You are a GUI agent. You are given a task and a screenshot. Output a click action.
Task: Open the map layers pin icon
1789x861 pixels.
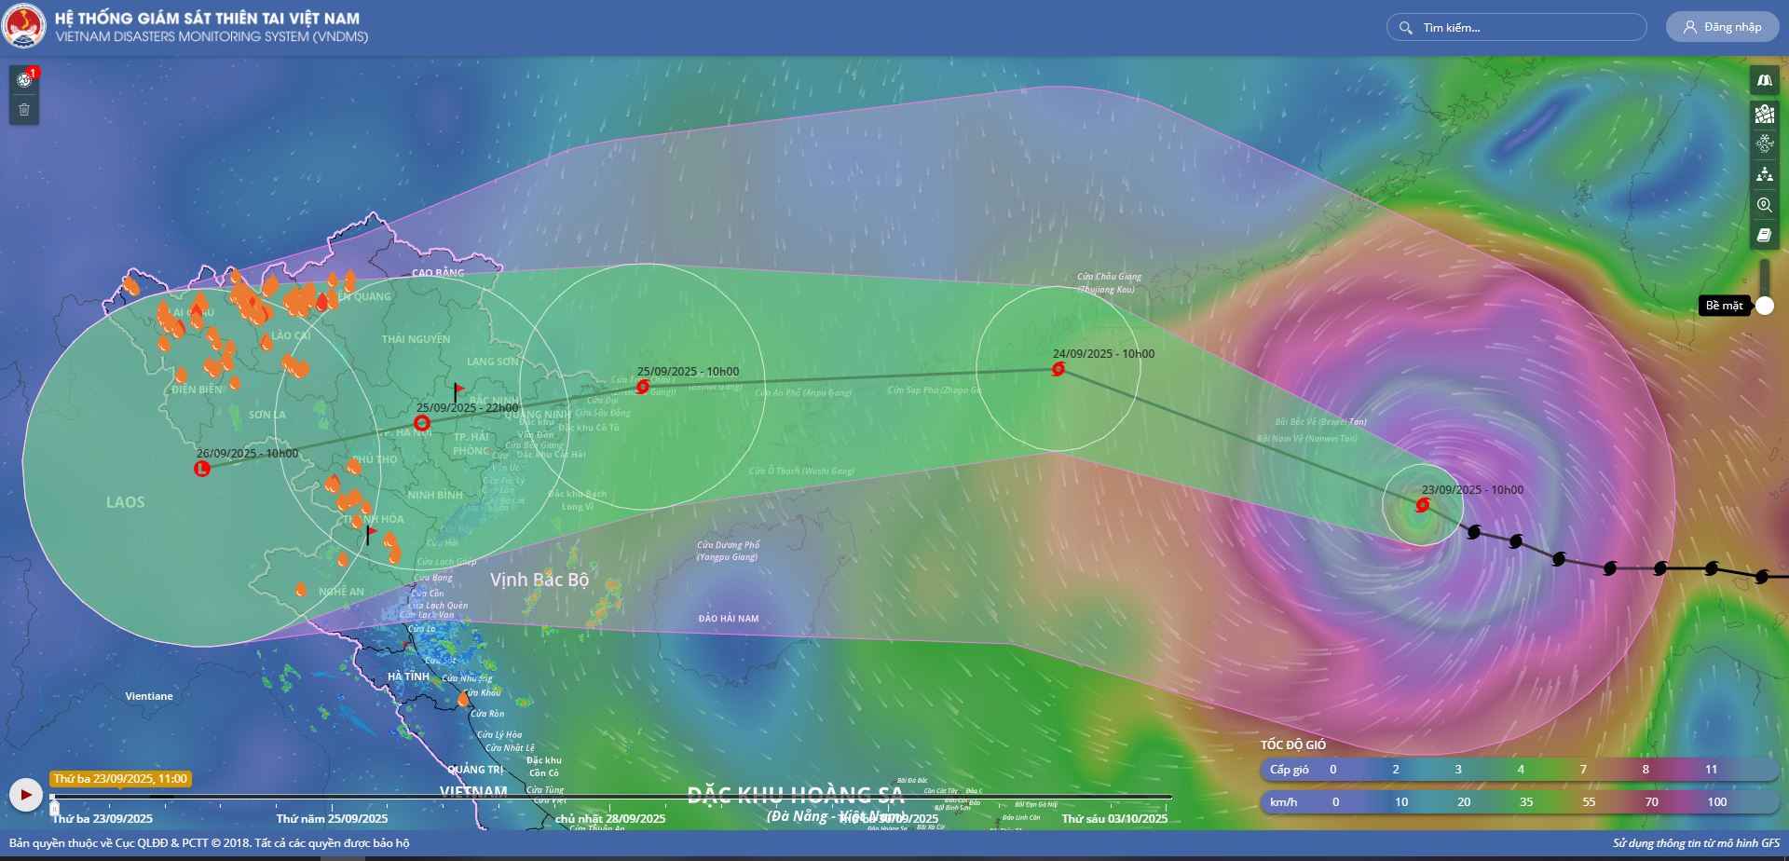point(1764,114)
